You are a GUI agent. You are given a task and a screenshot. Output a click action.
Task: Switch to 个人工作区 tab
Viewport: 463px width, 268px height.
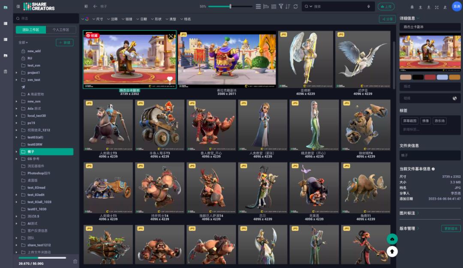61,30
